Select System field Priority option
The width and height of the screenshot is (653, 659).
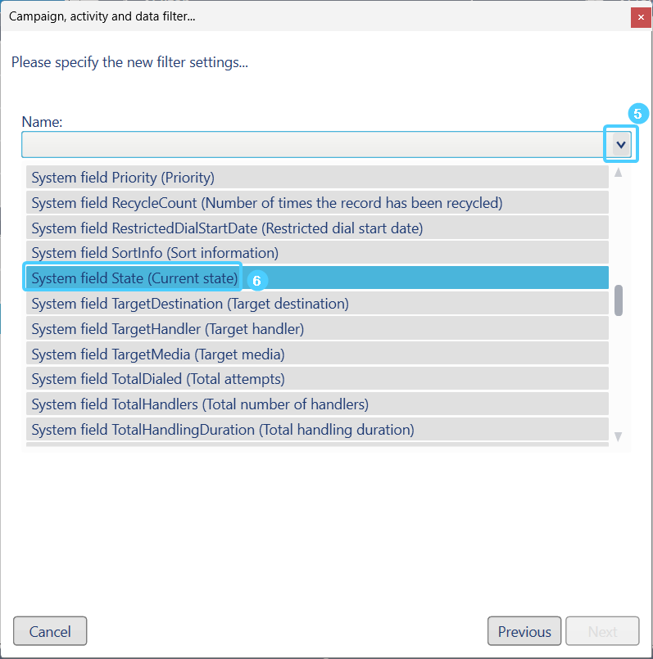click(123, 178)
